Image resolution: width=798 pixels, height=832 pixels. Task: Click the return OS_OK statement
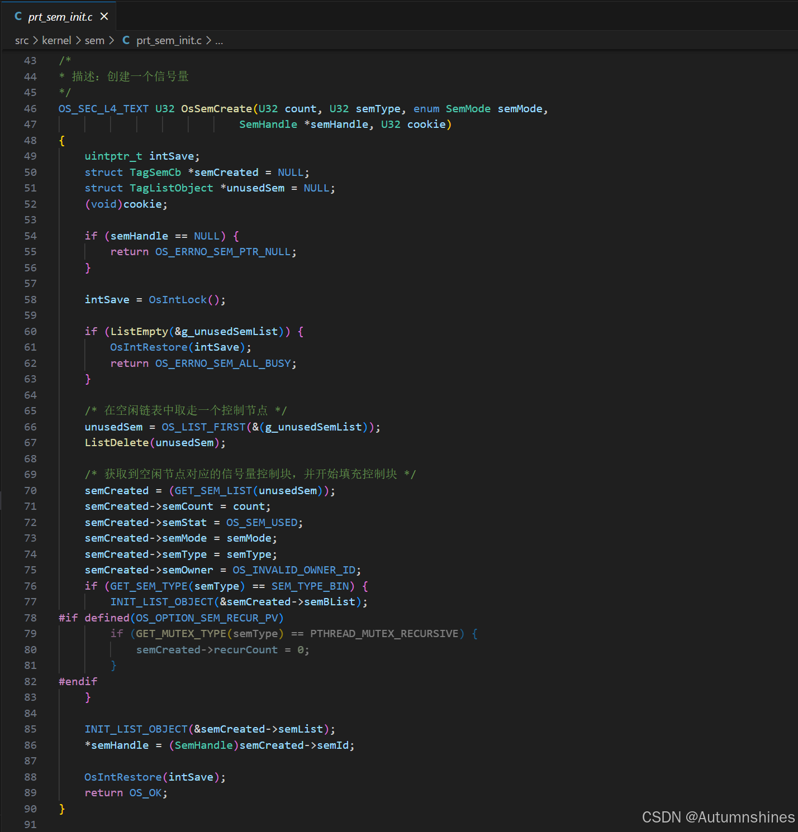click(x=126, y=793)
